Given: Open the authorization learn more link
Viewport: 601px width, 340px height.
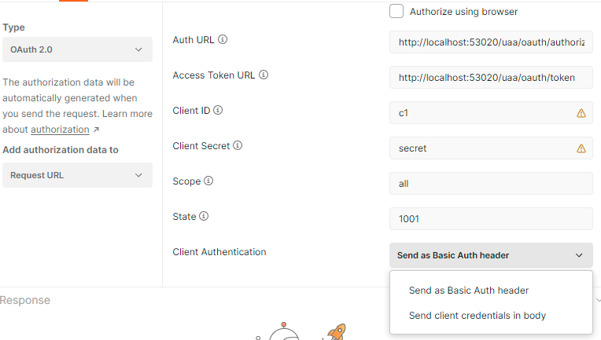Looking at the screenshot, I should (60, 130).
